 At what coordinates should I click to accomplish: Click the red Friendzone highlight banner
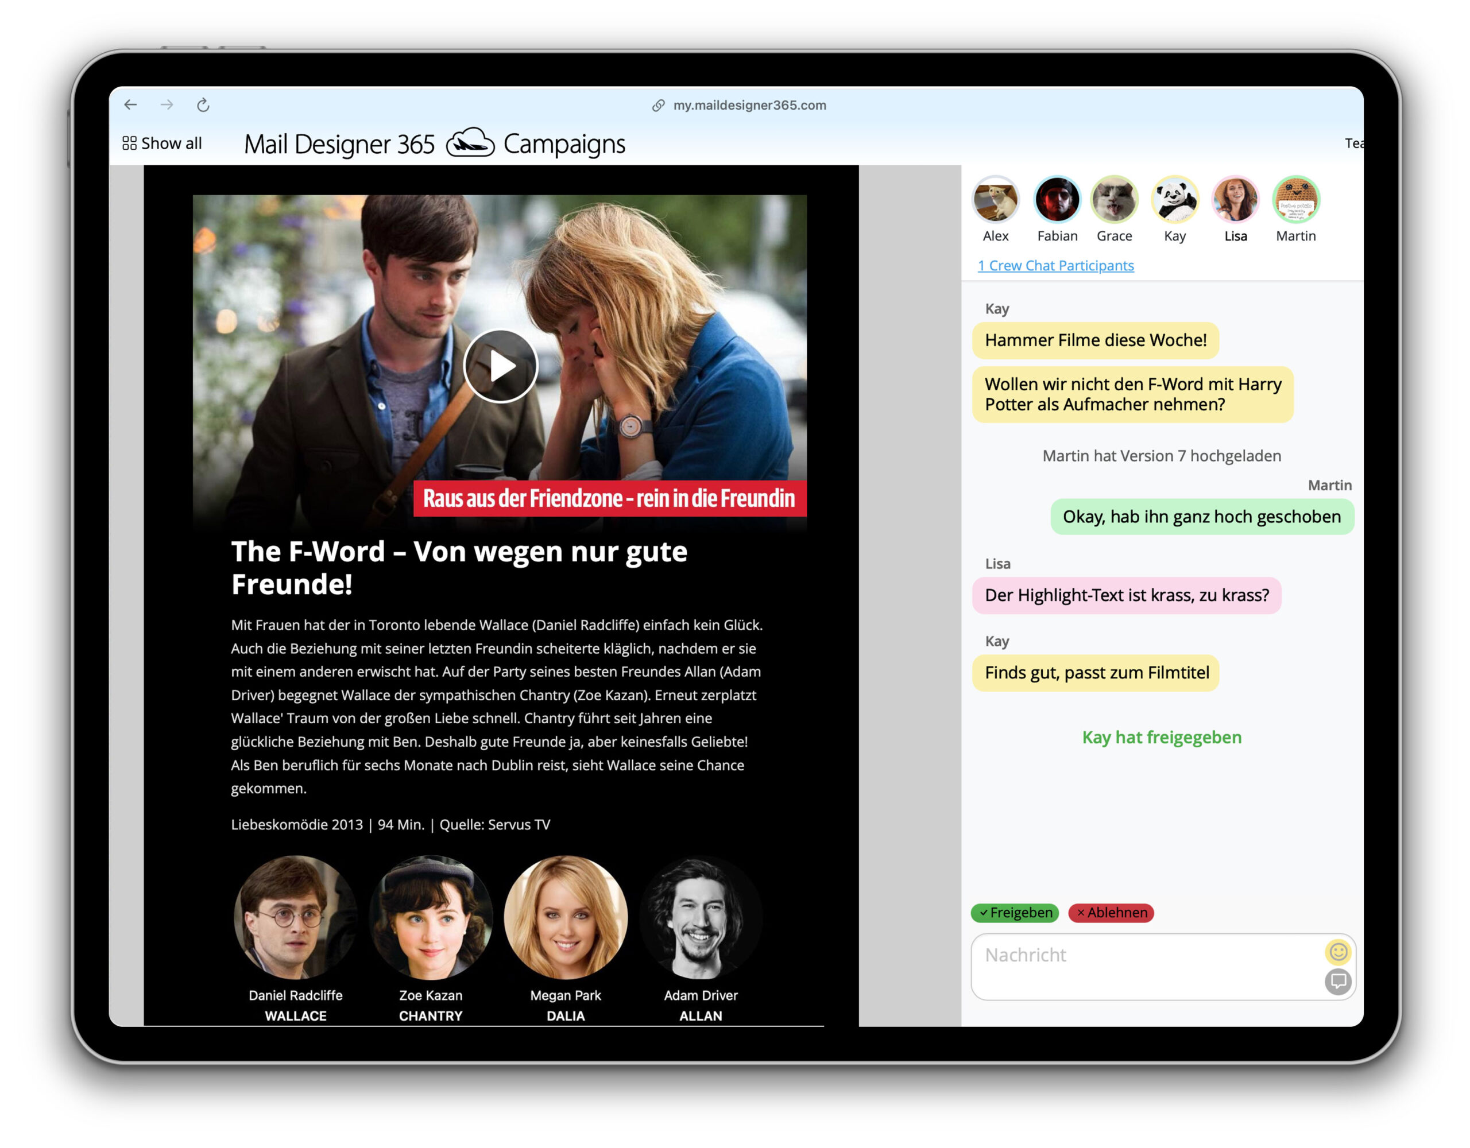pyautogui.click(x=609, y=499)
